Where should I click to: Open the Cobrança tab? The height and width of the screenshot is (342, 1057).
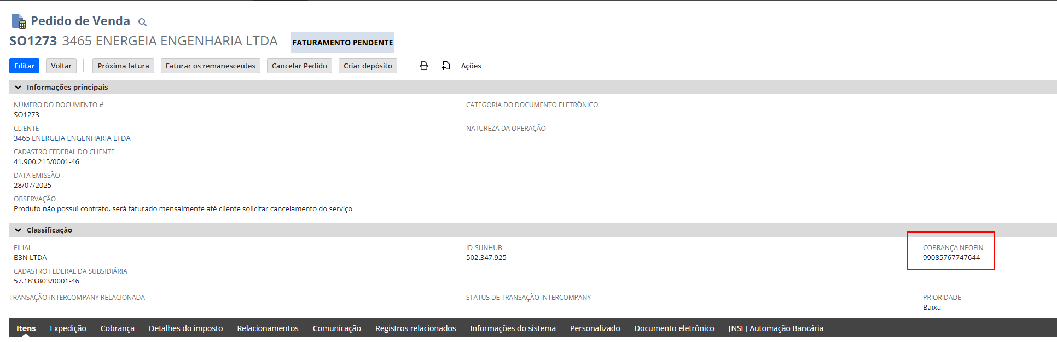(x=117, y=328)
